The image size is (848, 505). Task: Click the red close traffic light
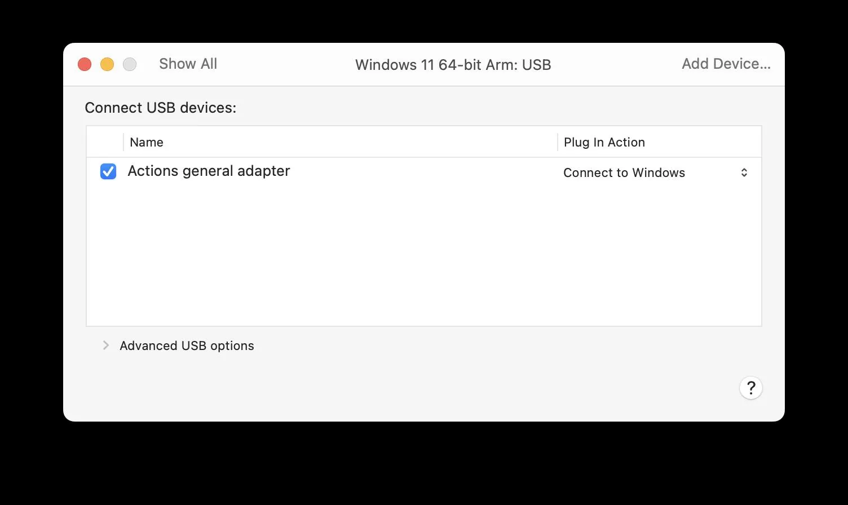(x=84, y=64)
